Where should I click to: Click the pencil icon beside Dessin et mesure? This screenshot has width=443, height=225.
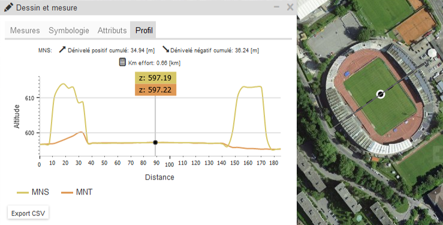[8, 7]
